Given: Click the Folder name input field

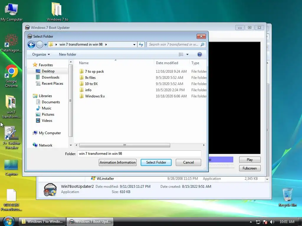Looking at the screenshot, I should point(139,154).
